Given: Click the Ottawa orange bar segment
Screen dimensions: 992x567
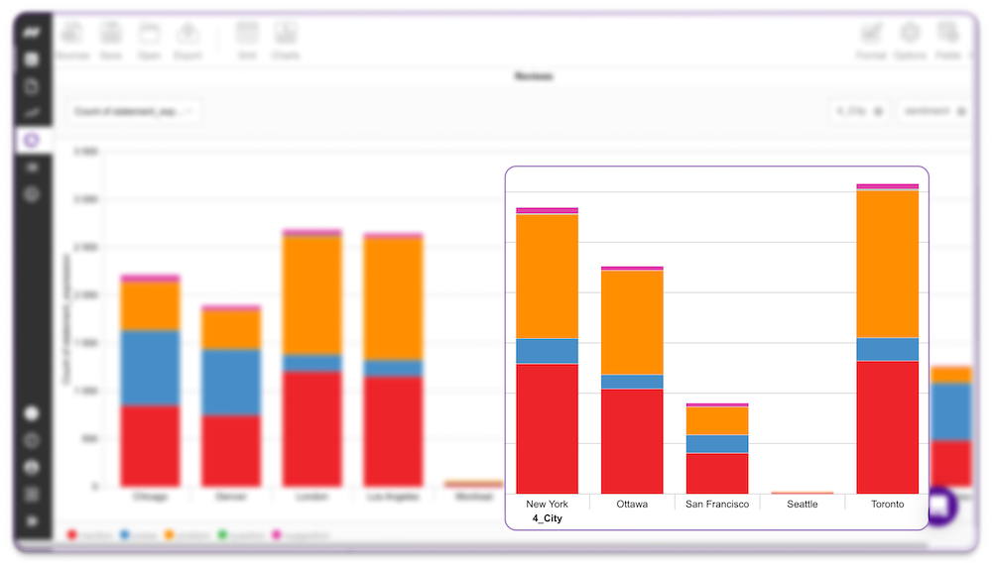Looking at the screenshot, I should coord(632,322).
